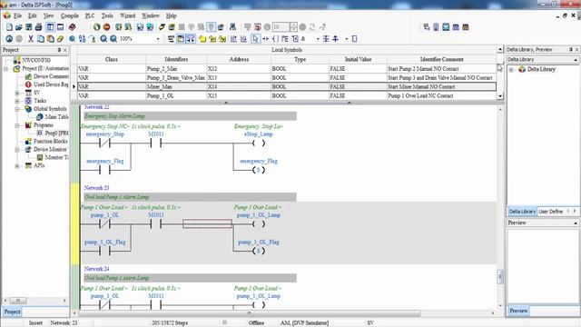This screenshot has width=581, height=327.
Task: Click the blue screen icon in right toolbar
Action: [446, 27]
